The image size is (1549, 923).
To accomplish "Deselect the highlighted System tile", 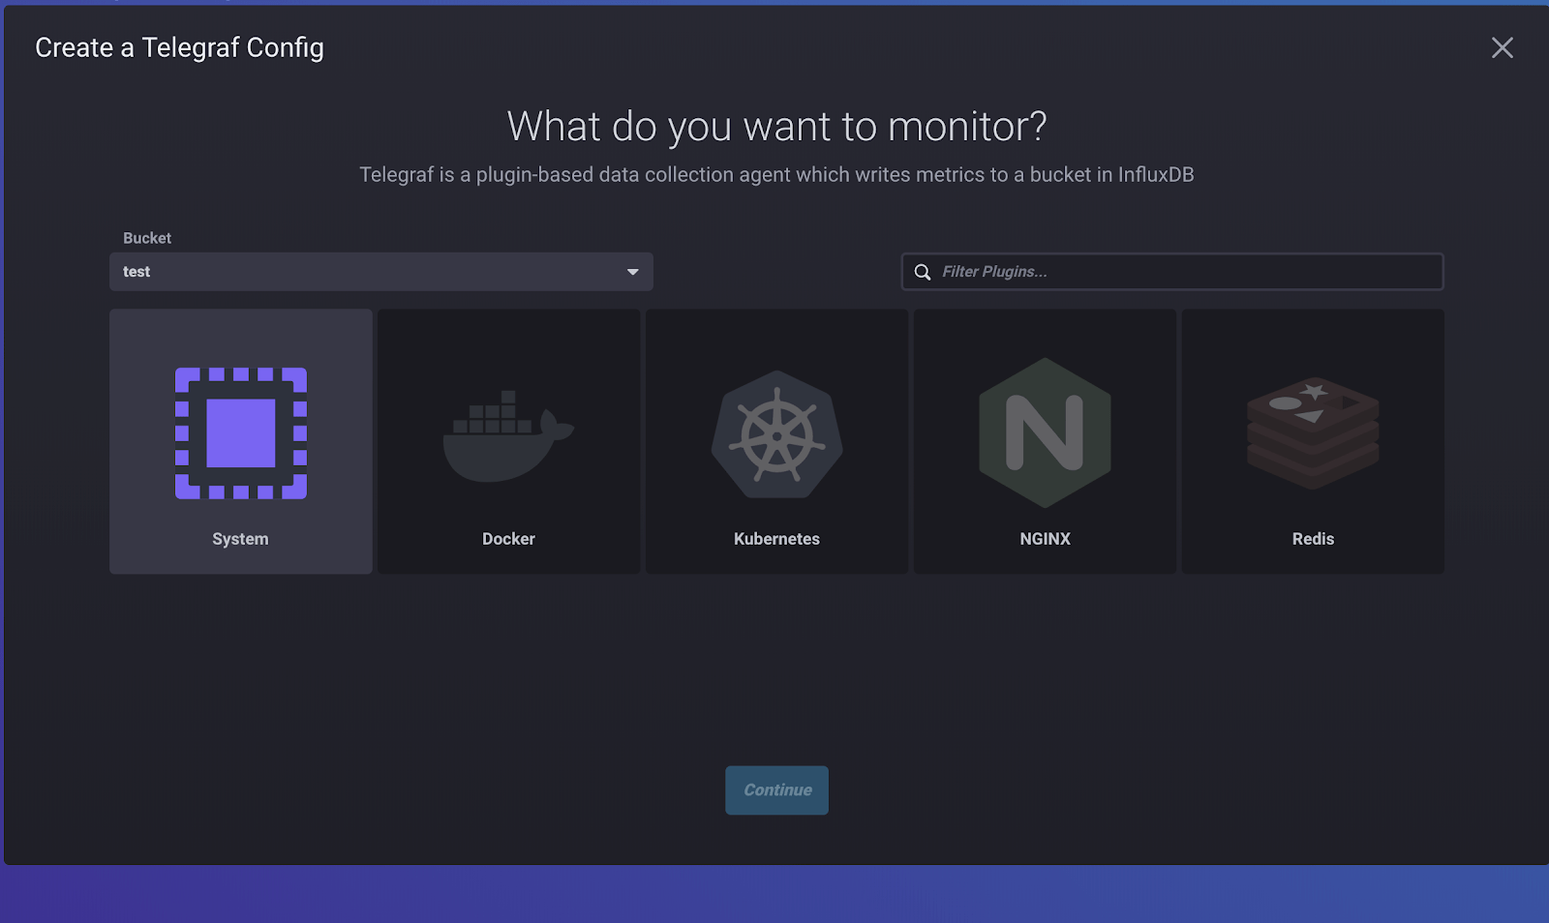I will point(240,441).
